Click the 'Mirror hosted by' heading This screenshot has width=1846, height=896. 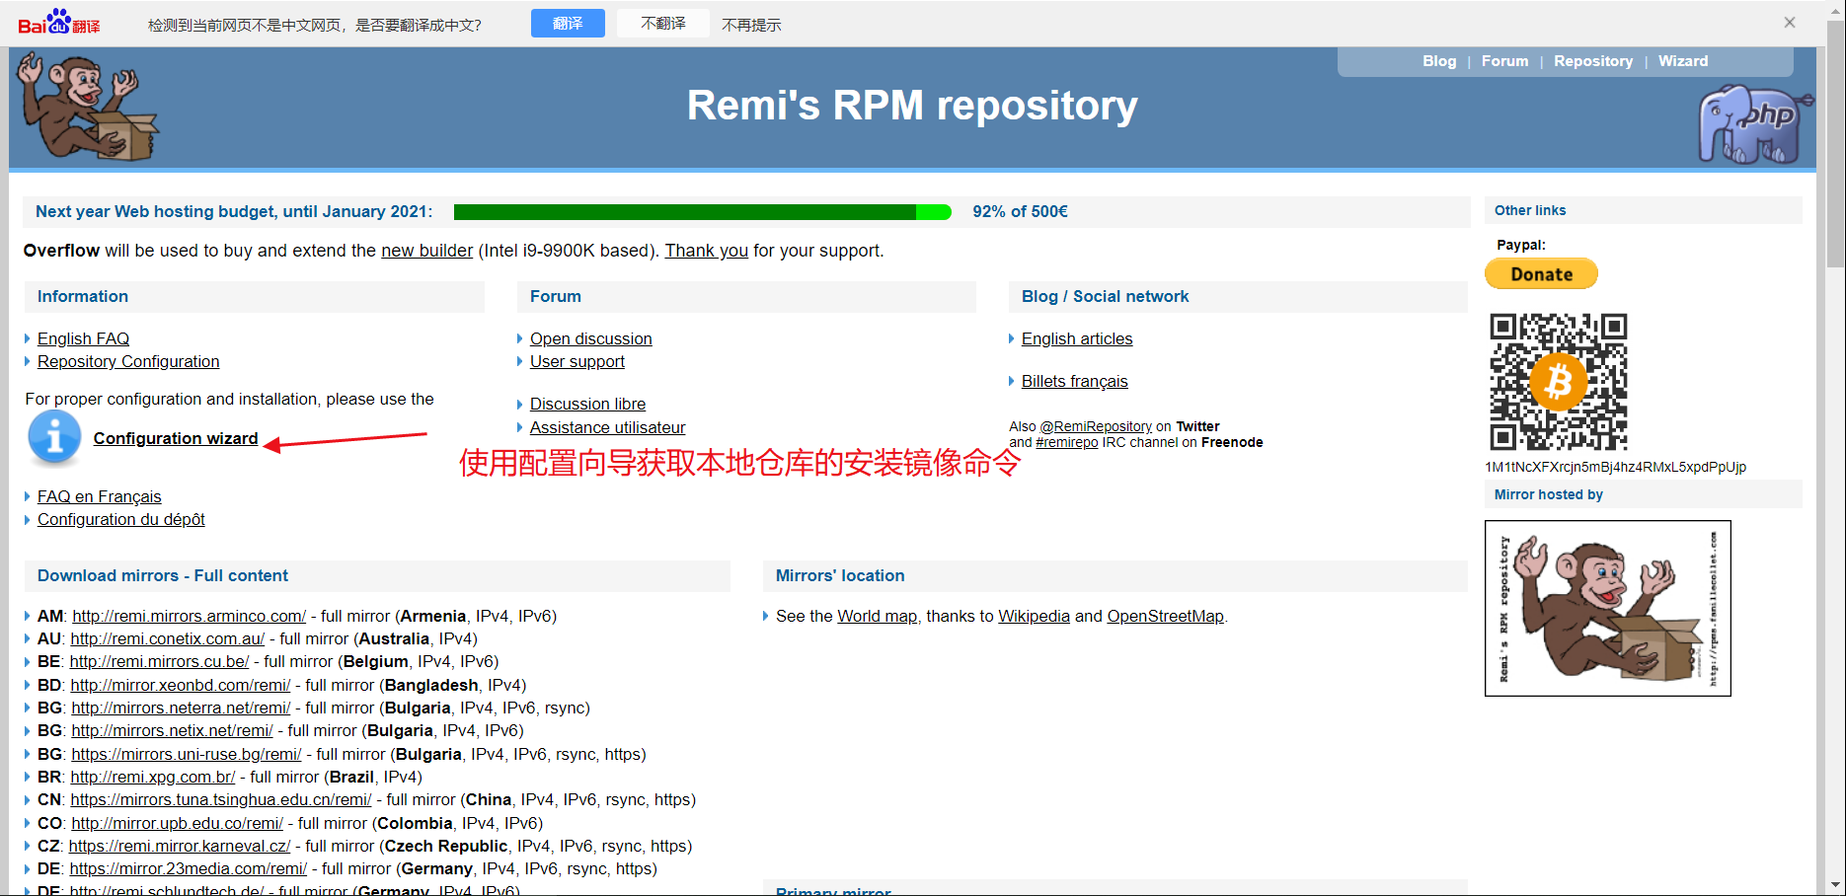pos(1548,494)
